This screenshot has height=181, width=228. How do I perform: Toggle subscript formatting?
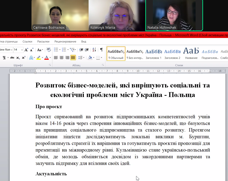pyautogui.click(x=18, y=58)
